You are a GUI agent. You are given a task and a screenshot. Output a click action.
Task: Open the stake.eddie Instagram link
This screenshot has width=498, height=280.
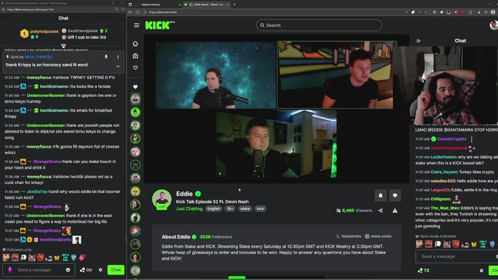(x=378, y=236)
